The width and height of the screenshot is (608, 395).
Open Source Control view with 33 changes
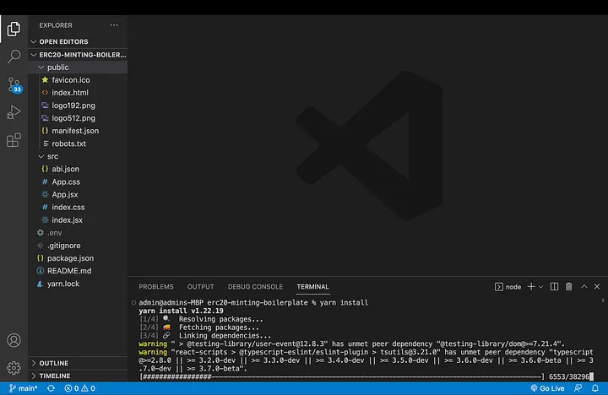pos(14,84)
